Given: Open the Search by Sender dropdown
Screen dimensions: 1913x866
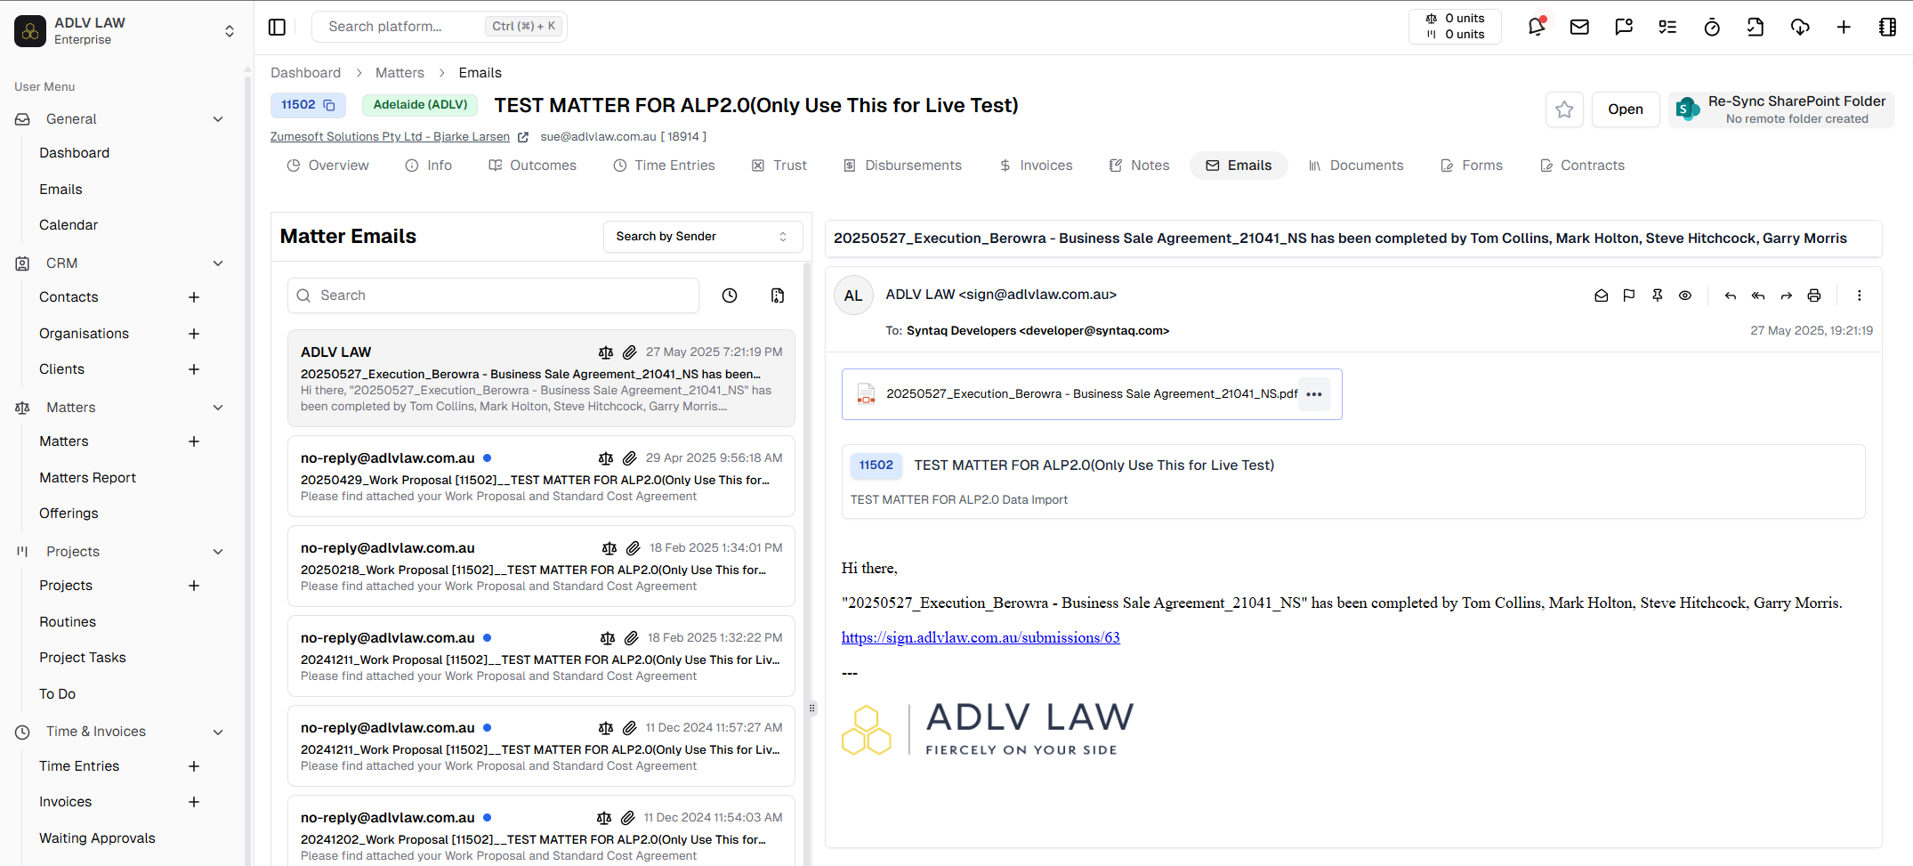Looking at the screenshot, I should pos(702,237).
